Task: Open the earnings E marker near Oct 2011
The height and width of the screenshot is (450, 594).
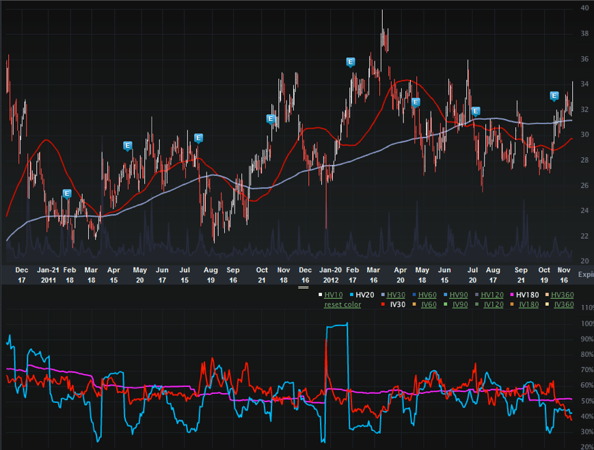Action: (271, 118)
